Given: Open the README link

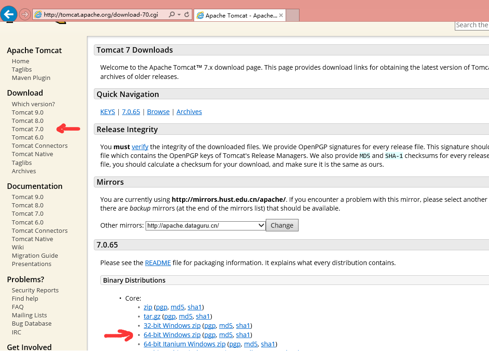Looking at the screenshot, I should point(158,263).
